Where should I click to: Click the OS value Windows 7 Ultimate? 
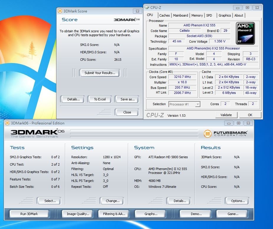pos(162,187)
